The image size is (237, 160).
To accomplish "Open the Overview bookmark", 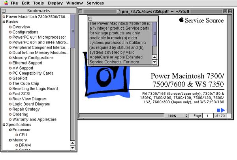I will (21, 27).
